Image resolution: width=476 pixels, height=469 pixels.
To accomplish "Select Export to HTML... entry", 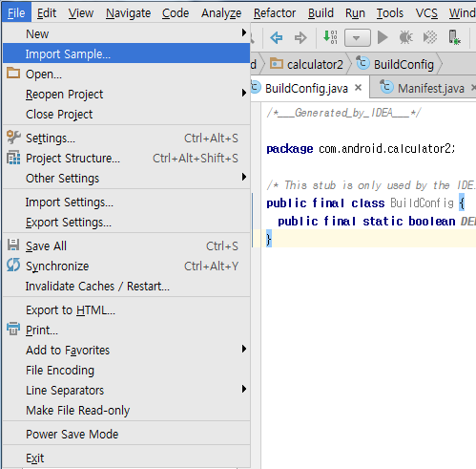I will [127, 310].
